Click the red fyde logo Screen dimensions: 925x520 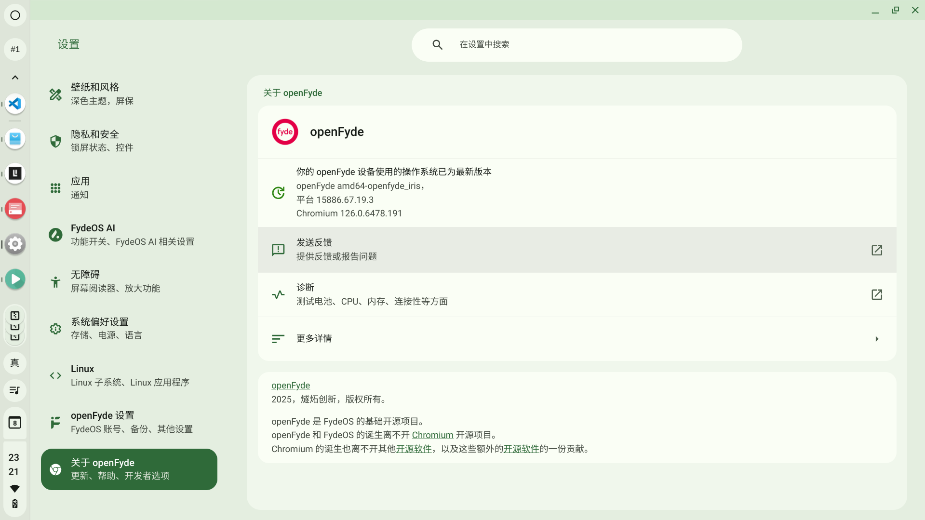tap(285, 132)
